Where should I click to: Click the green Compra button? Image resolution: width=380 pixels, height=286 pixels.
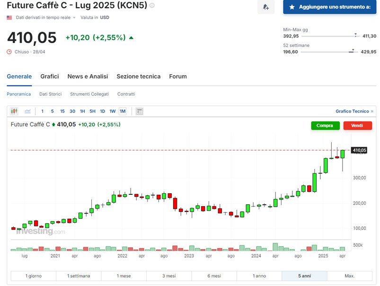(325, 125)
